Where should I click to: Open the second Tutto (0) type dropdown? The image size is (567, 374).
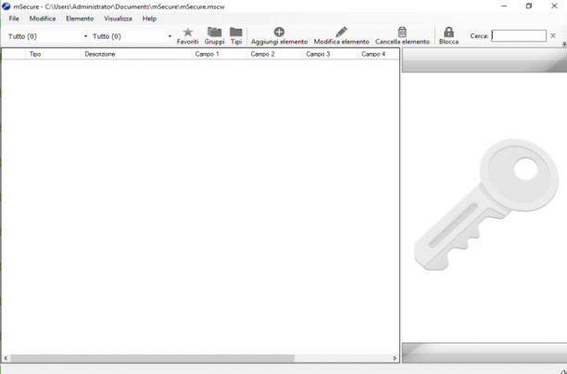pos(132,36)
